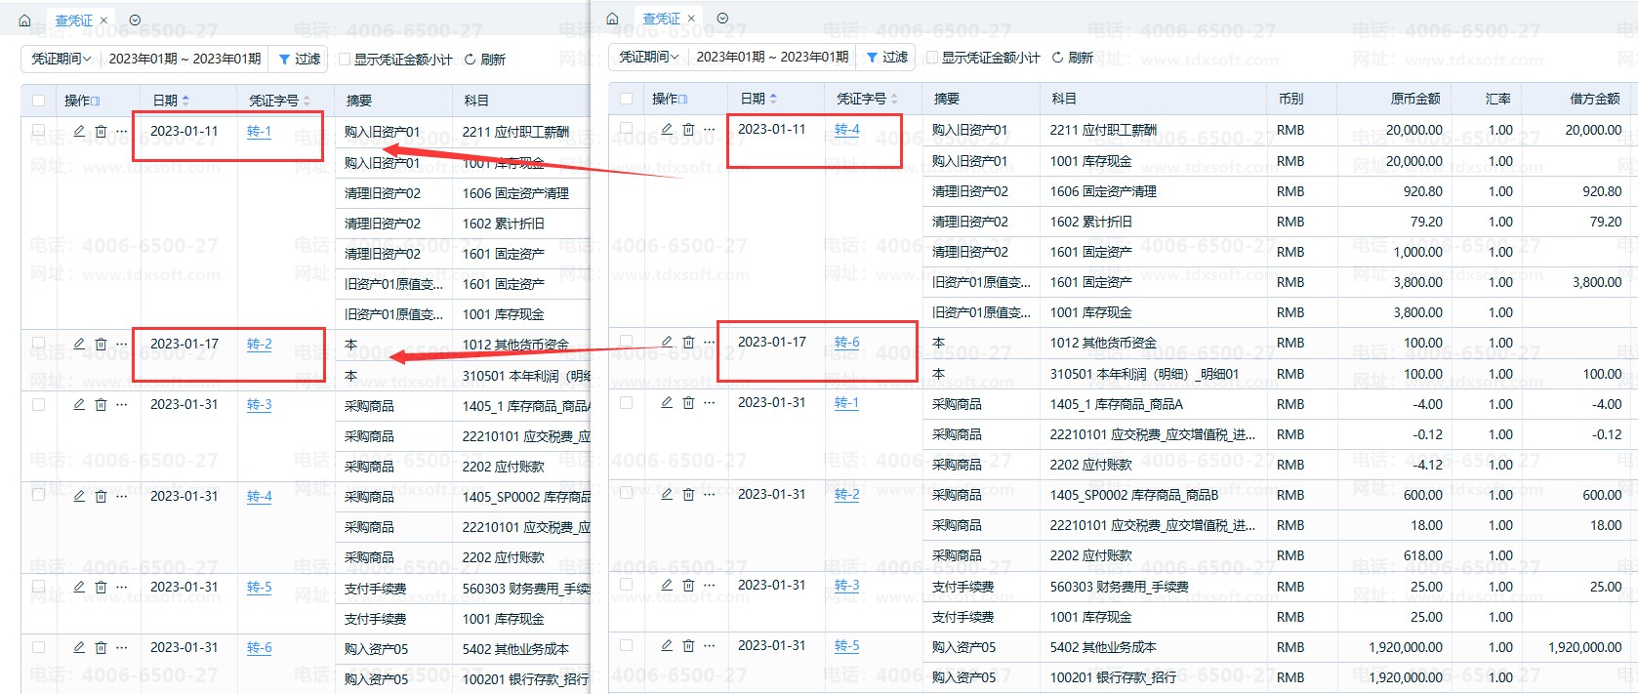Viewport: 1638px width, 694px height.
Task: Open more actions for left panel voucher 转-3
Action: pos(122,405)
